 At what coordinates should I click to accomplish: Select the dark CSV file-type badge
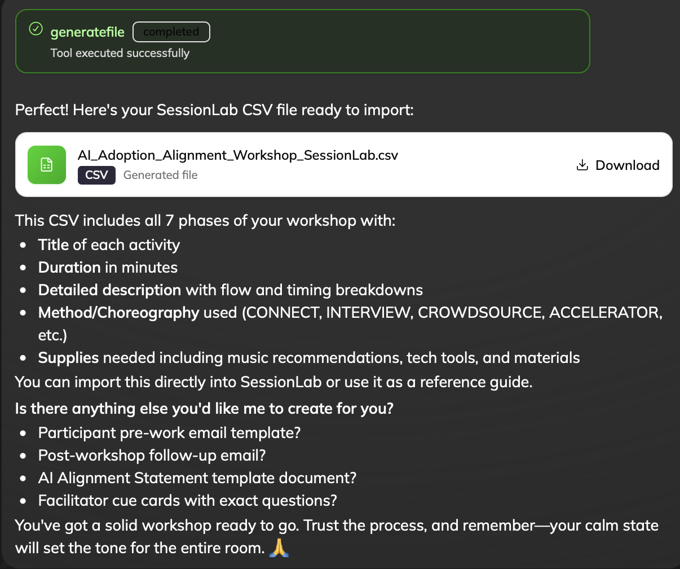[x=96, y=175]
